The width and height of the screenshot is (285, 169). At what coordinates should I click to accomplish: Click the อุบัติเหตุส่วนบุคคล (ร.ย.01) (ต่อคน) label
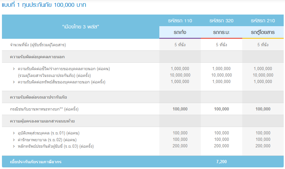(x=49, y=133)
